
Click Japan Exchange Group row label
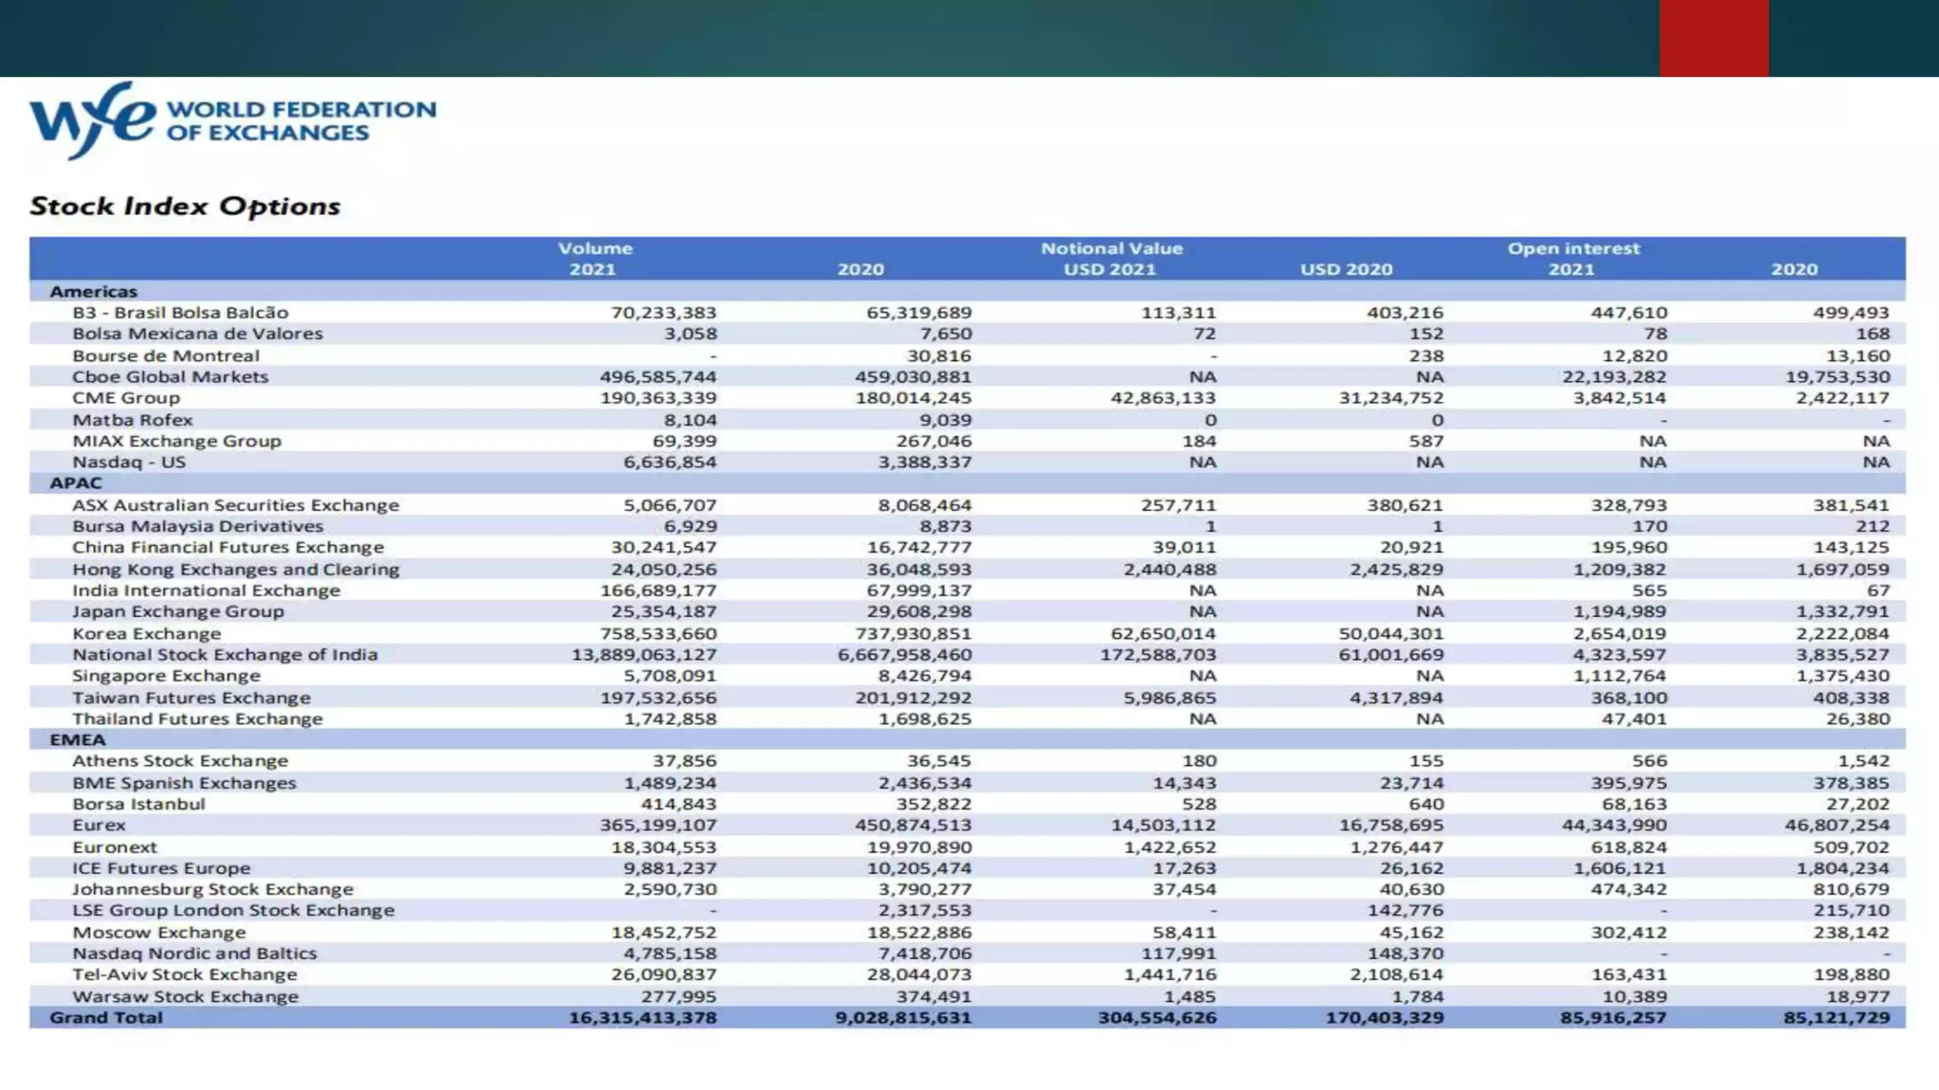pyautogui.click(x=178, y=612)
